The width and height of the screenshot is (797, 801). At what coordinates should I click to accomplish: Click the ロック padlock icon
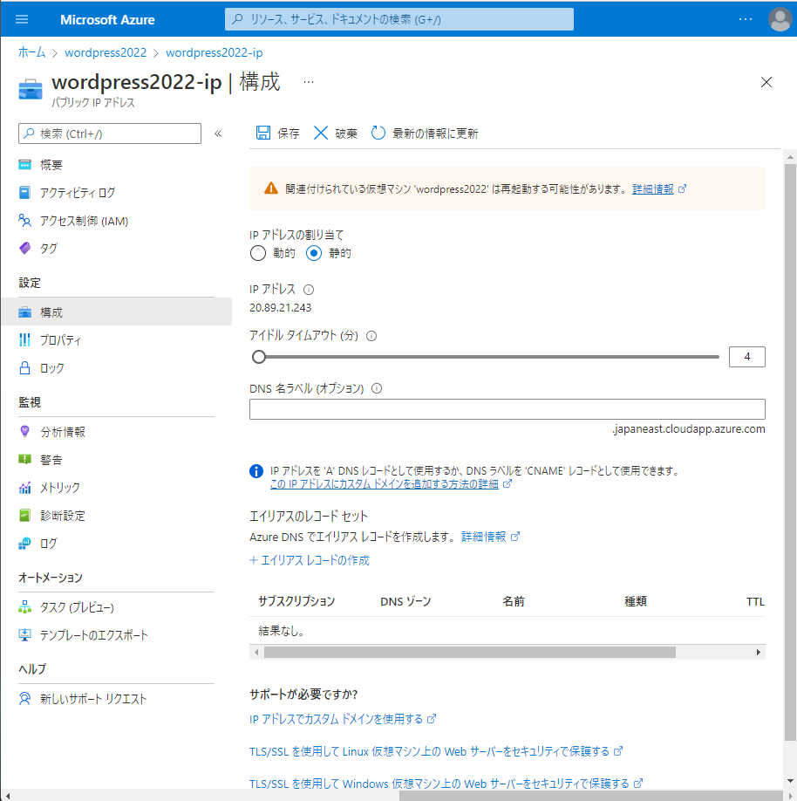(24, 368)
